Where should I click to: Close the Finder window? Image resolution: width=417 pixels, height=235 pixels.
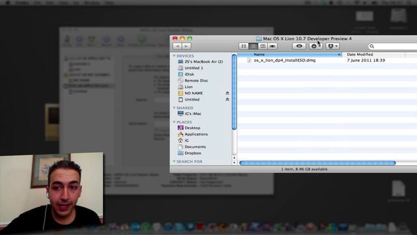pyautogui.click(x=175, y=39)
